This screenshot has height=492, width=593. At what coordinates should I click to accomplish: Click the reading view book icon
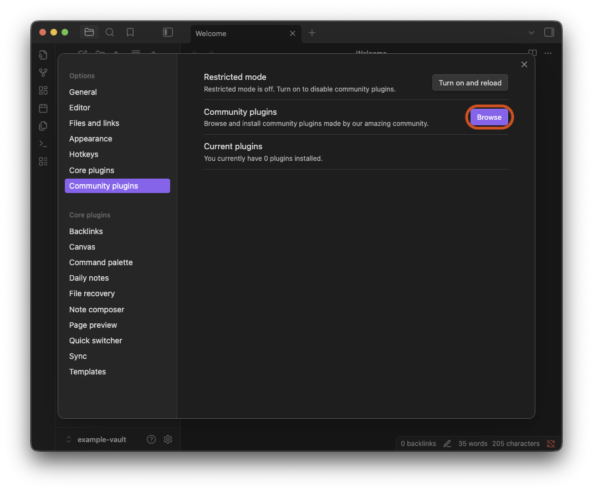(533, 53)
